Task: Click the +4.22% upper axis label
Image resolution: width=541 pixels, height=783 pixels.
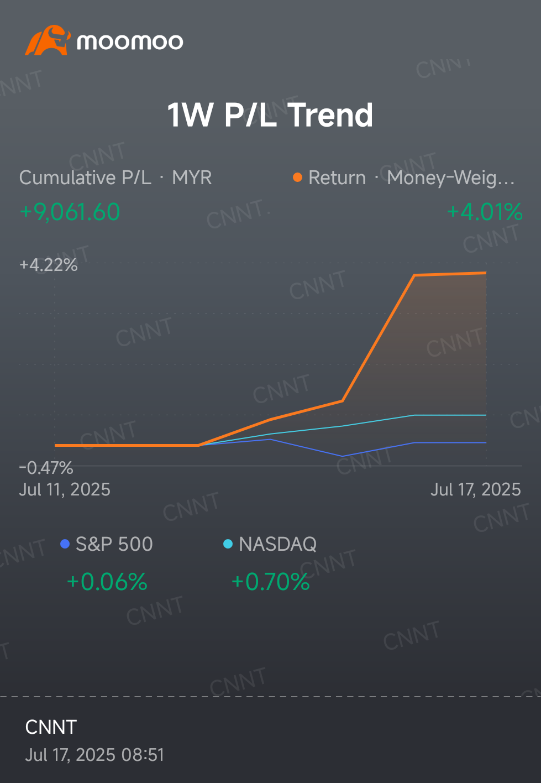Action: click(x=49, y=265)
